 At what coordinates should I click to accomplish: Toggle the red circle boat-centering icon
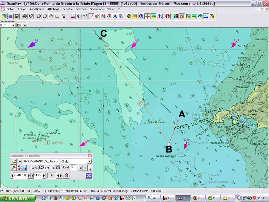[147, 16]
